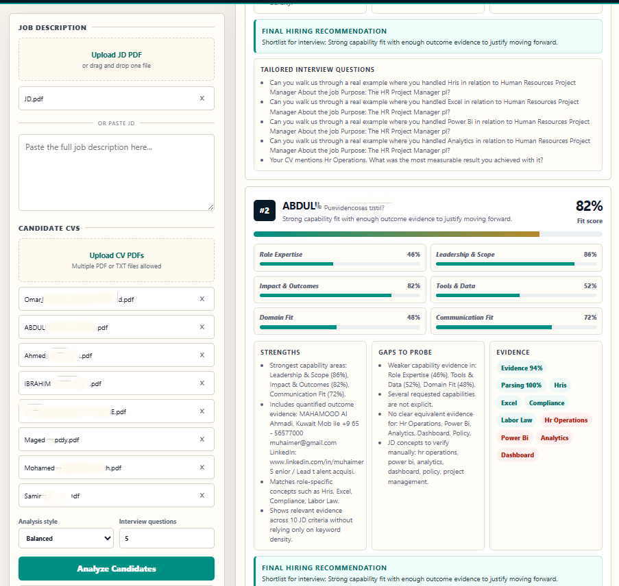The height and width of the screenshot is (586, 619).
Task: Click the Samir file name row
Action: [x=117, y=496]
